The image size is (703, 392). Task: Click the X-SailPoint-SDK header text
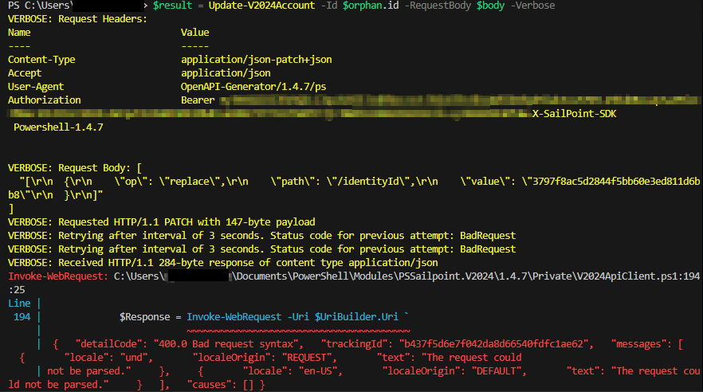click(575, 114)
